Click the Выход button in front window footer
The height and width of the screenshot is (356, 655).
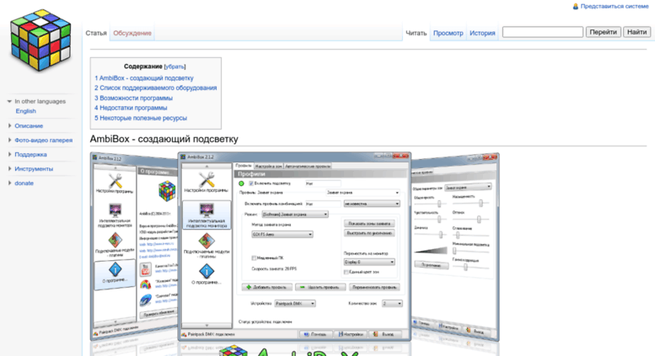coord(384,334)
